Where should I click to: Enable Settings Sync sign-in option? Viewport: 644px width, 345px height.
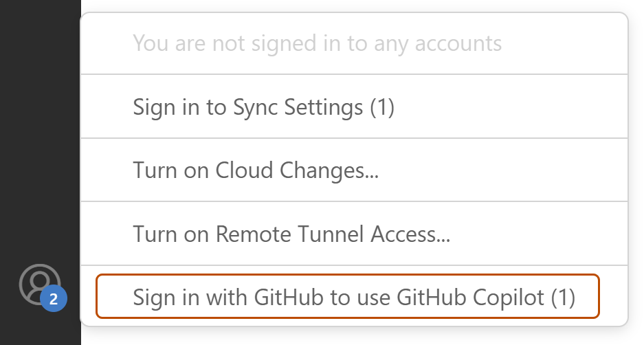pos(263,107)
